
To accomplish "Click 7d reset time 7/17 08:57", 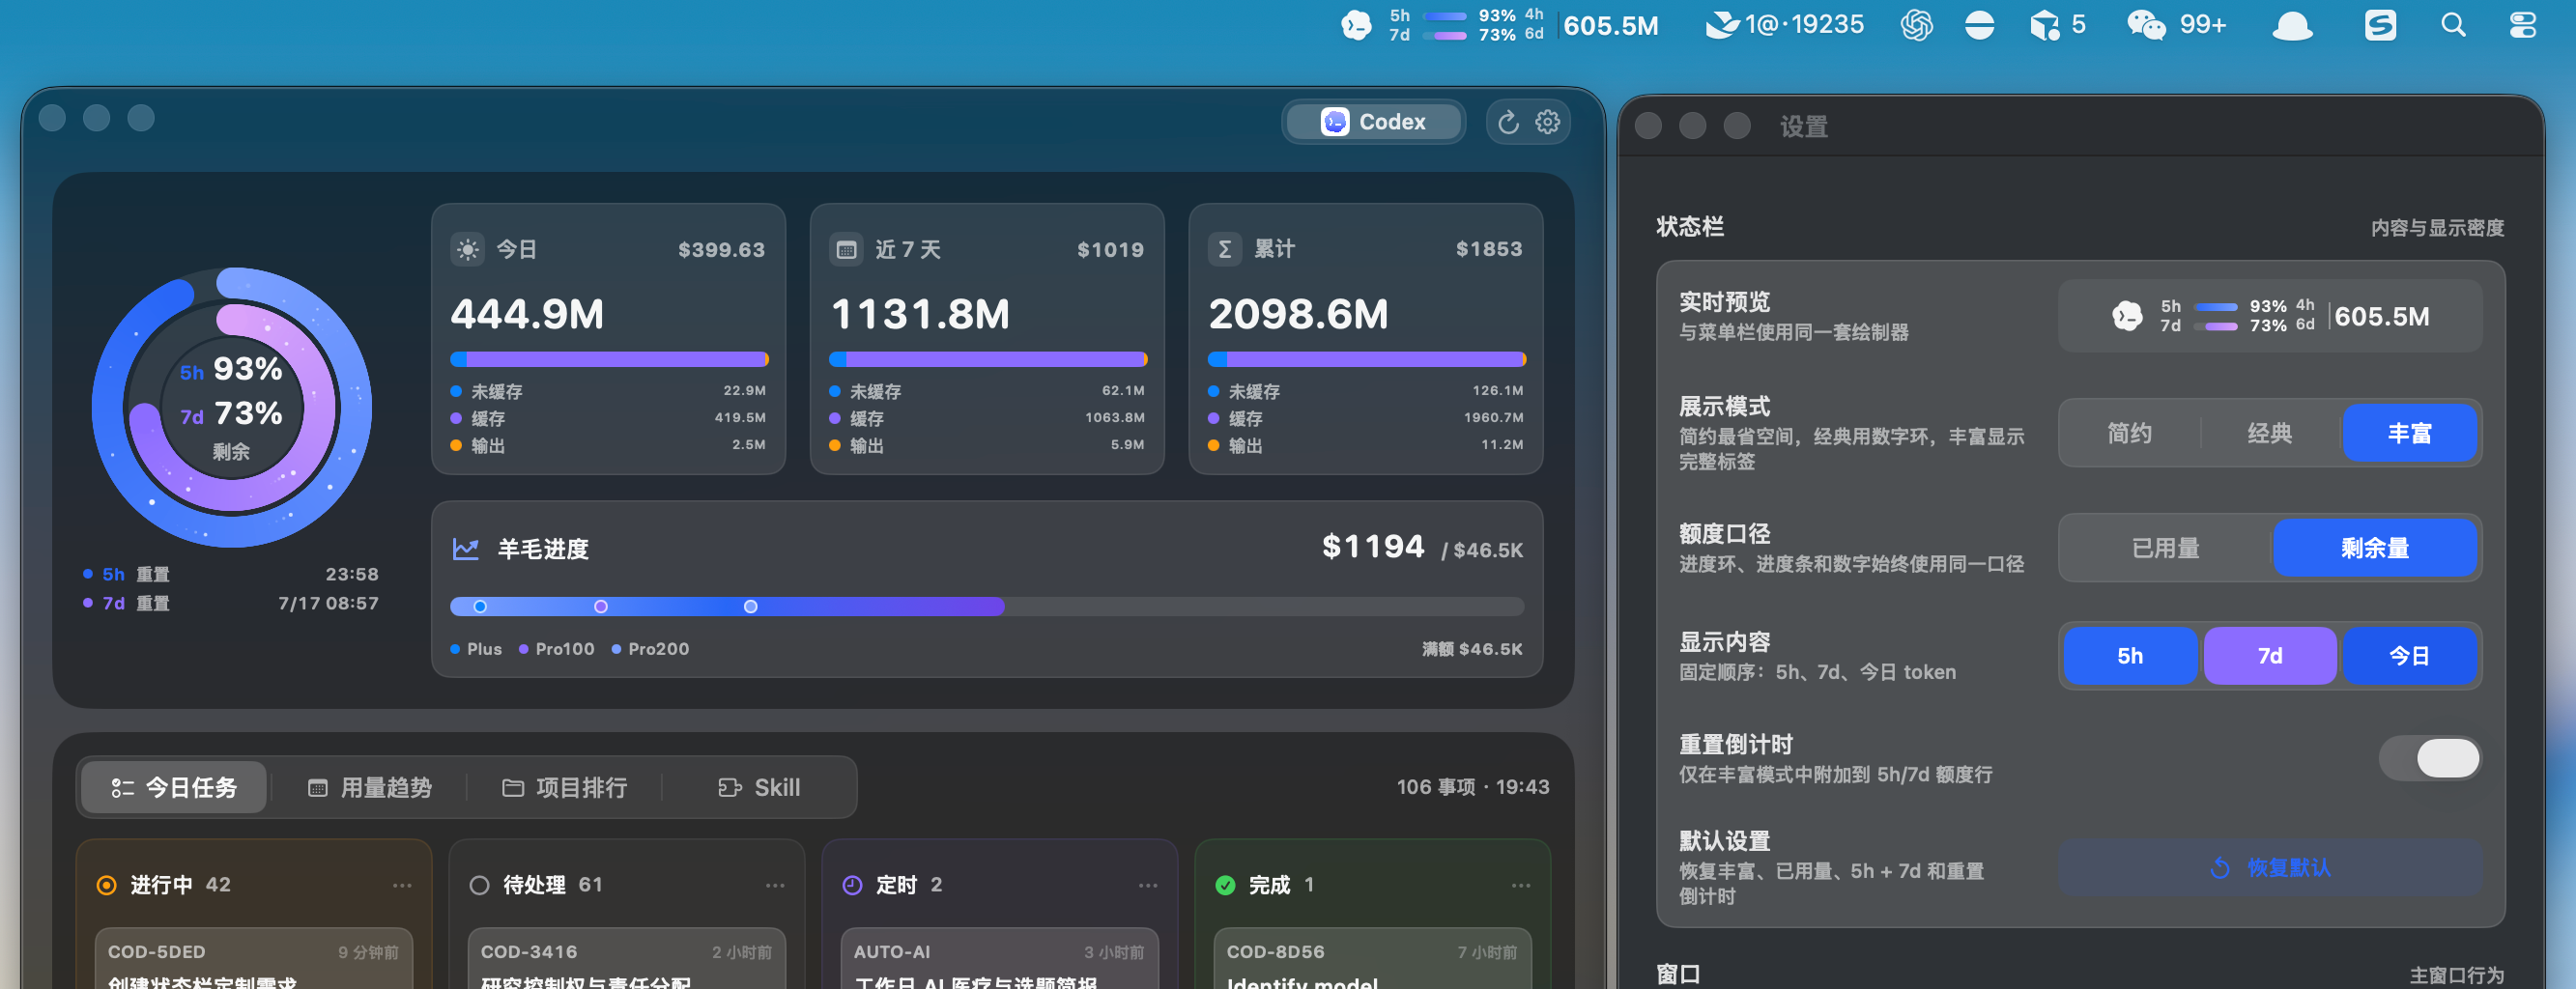I will click(x=328, y=604).
